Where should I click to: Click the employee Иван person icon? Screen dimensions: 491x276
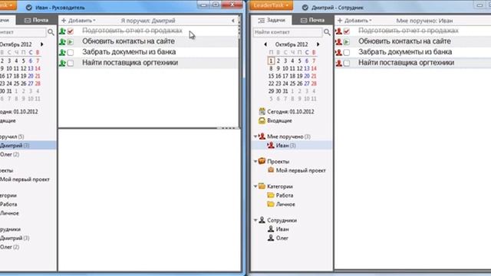pyautogui.click(x=271, y=229)
